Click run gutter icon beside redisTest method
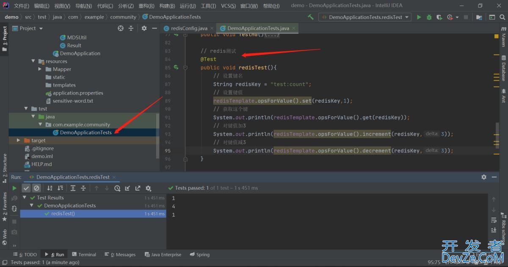Viewport: 508px width, 267px height. 176,68
